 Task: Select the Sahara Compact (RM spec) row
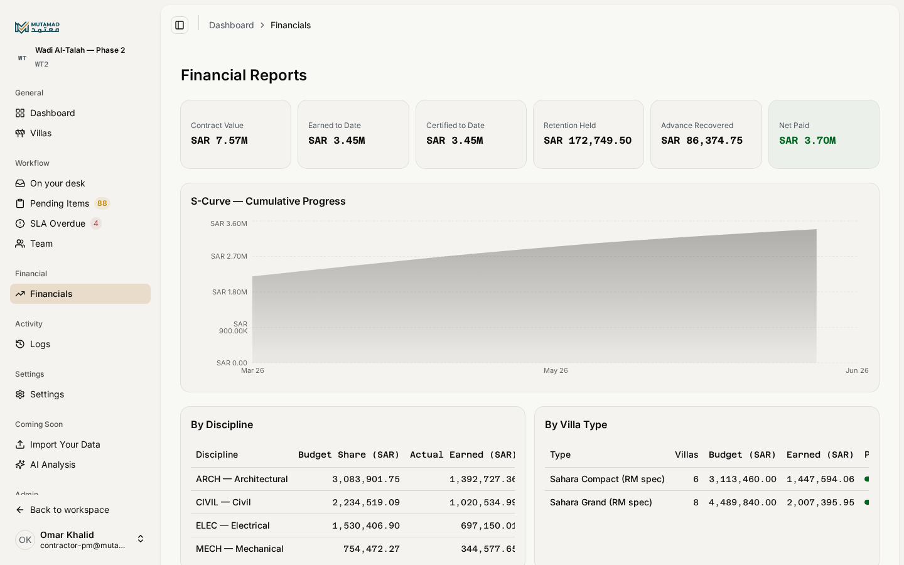pos(707,479)
